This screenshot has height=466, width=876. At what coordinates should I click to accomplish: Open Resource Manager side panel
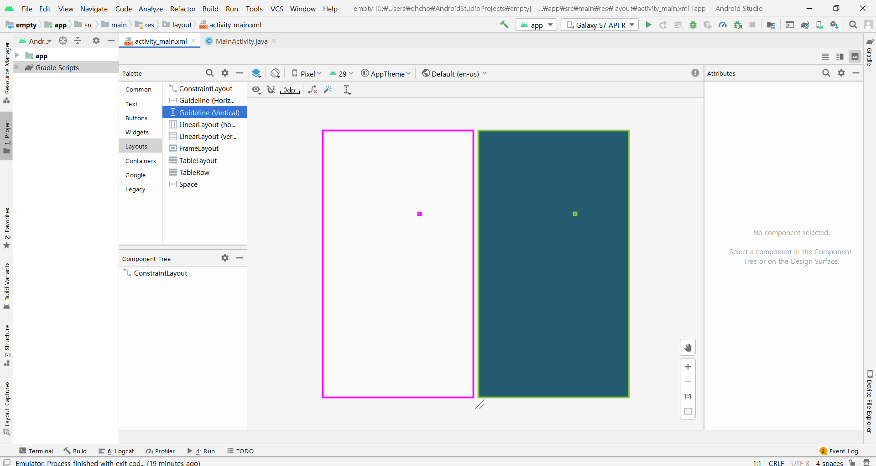7,72
